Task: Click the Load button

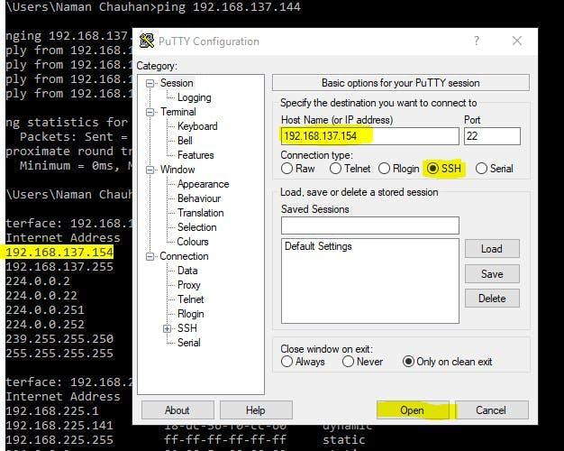Action: [492, 249]
